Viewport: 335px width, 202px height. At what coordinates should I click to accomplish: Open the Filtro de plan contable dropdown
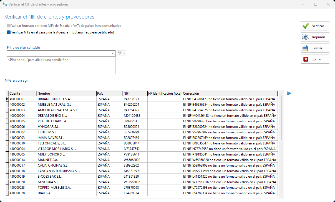pyautogui.click(x=113, y=53)
